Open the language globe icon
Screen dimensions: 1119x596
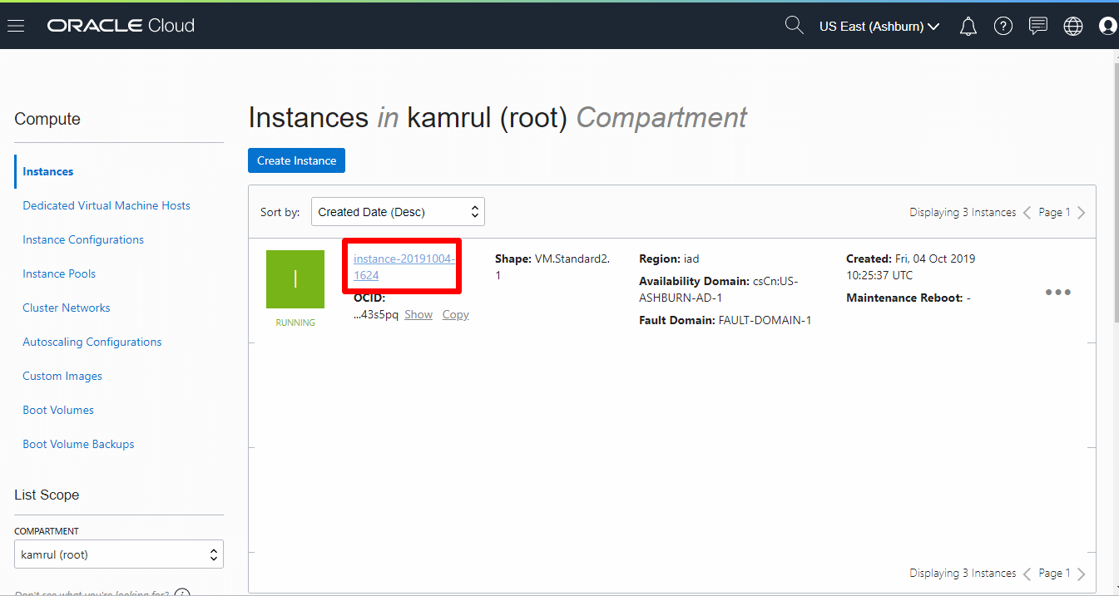(1073, 27)
